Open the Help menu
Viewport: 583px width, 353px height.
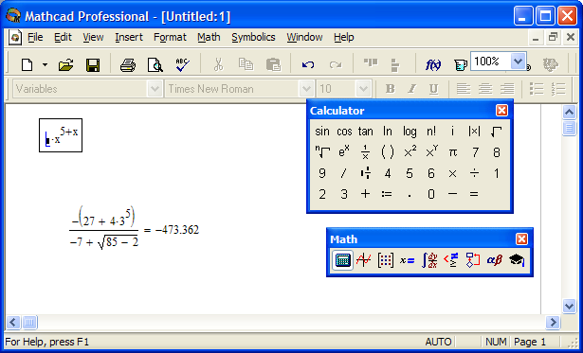coord(343,37)
